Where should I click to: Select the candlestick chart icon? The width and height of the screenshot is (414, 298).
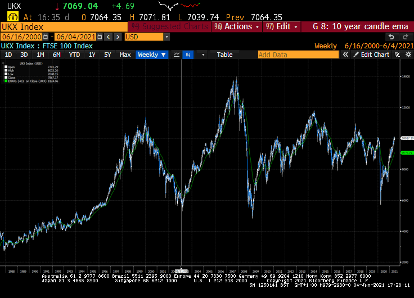tap(189, 55)
